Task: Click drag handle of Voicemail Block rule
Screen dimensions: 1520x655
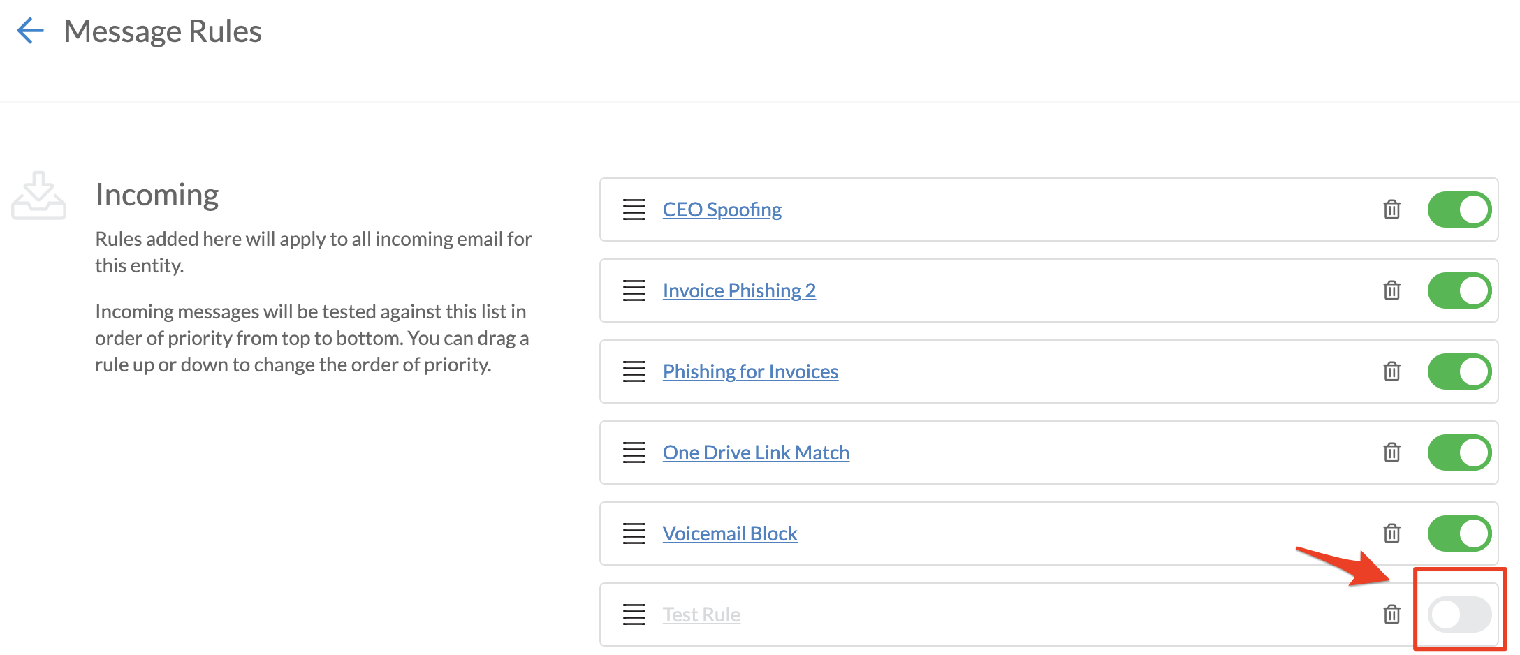Action: pos(634,533)
